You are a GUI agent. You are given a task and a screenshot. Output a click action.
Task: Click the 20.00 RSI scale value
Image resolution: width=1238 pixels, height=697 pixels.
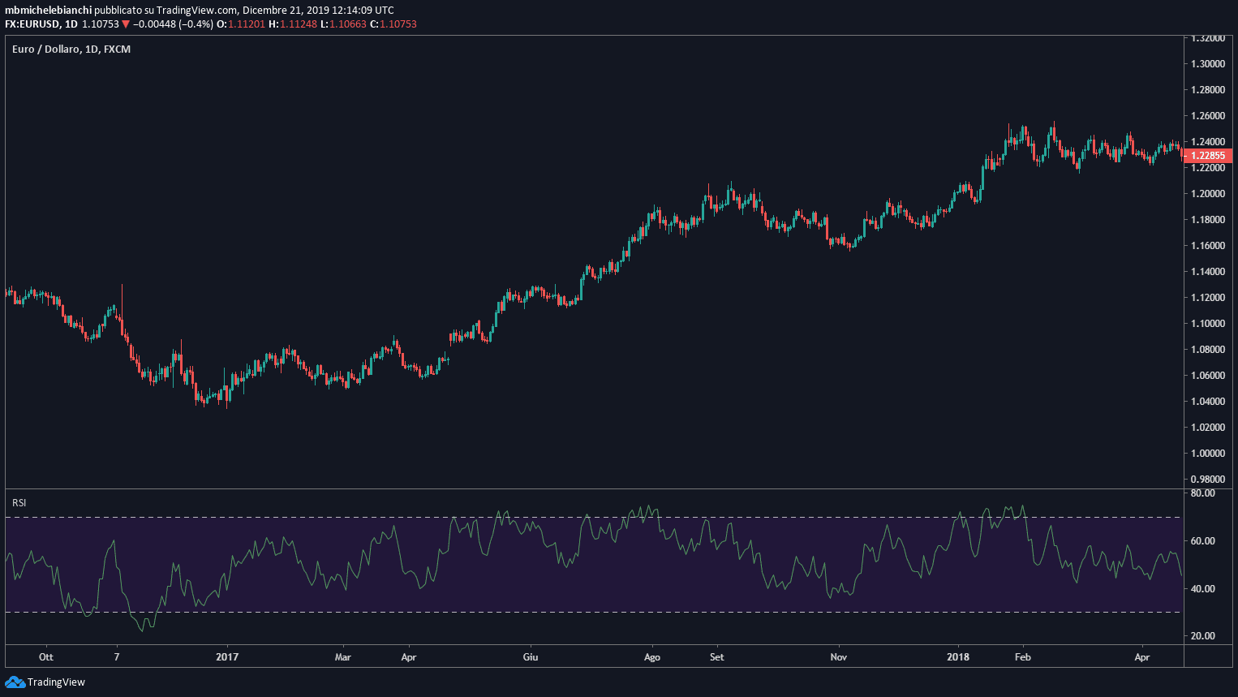1203,635
